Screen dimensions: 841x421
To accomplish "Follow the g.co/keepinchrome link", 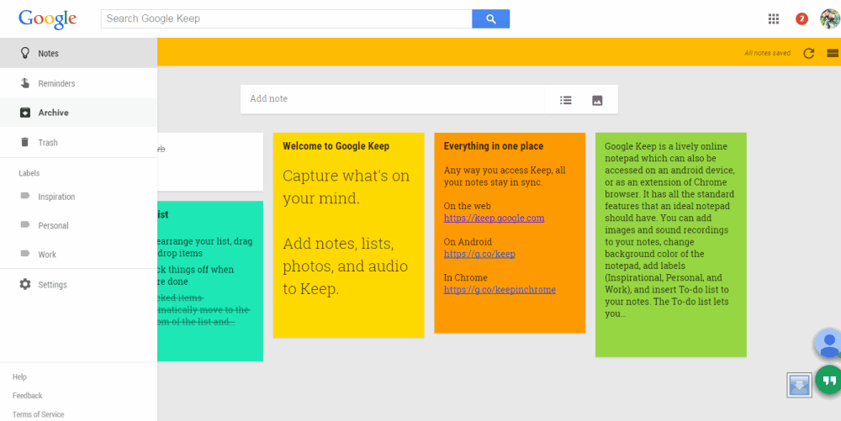I will point(500,290).
